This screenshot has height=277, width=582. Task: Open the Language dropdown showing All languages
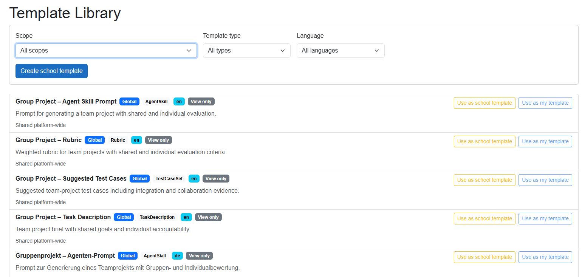point(341,51)
